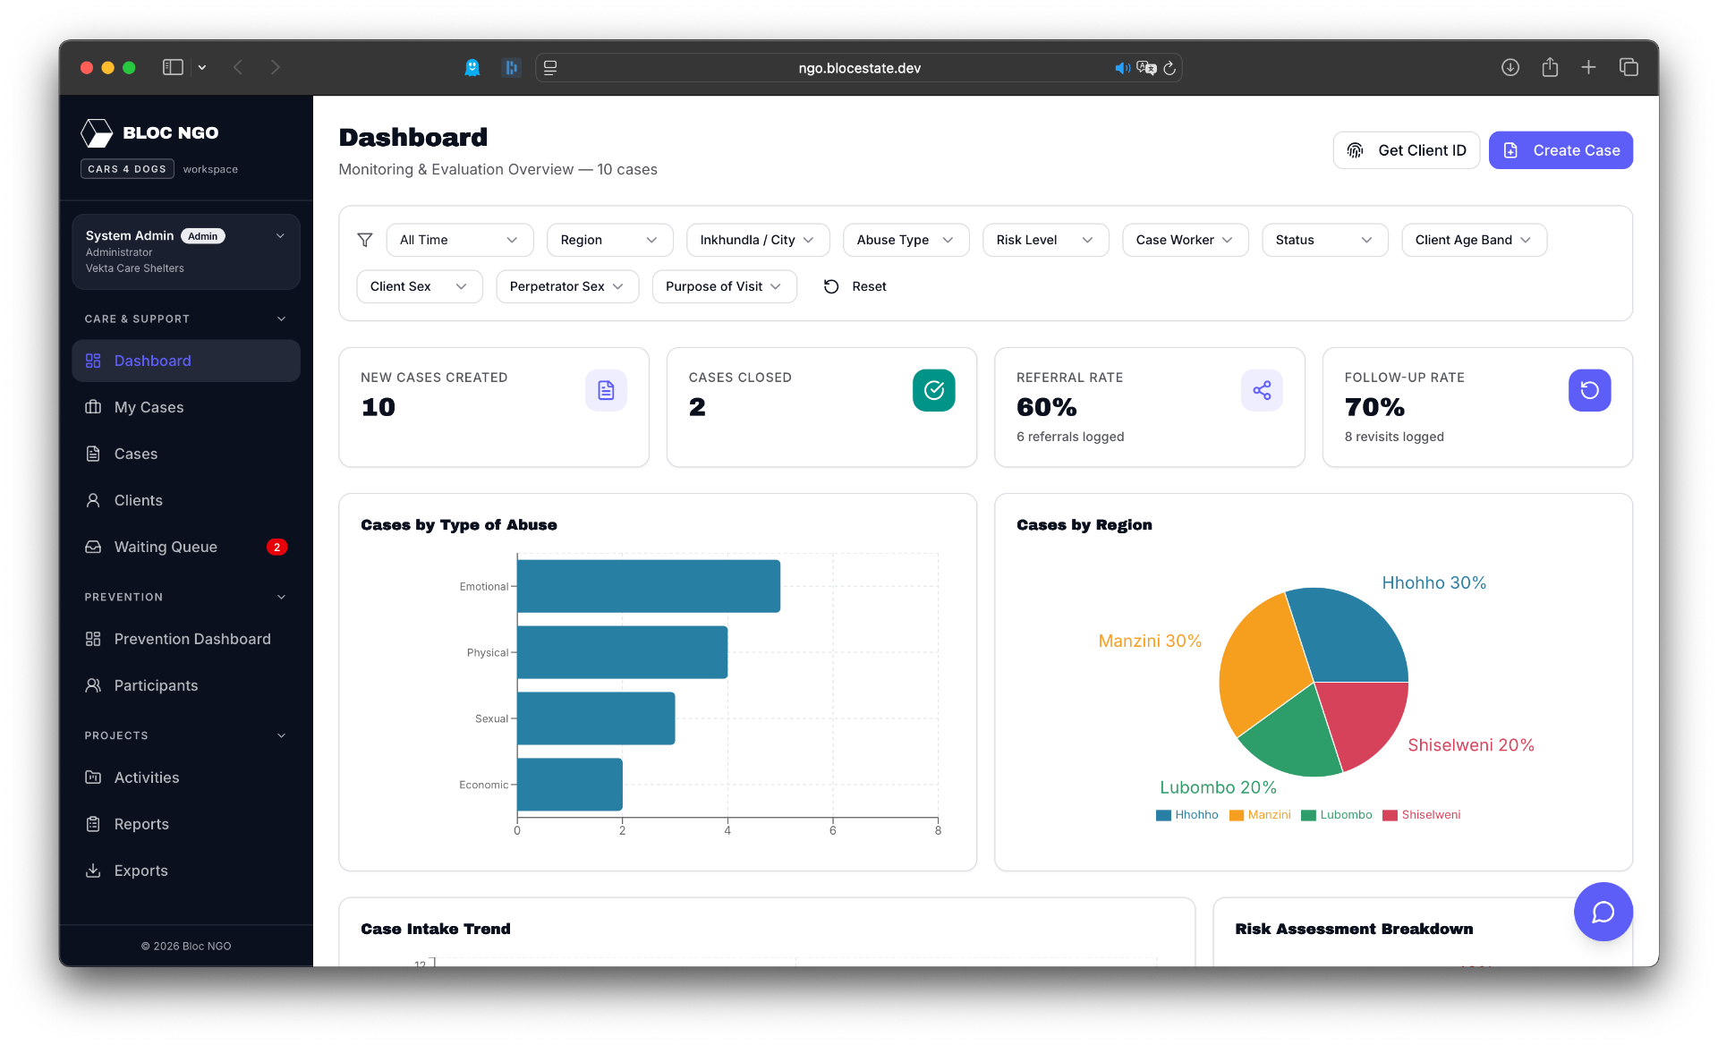Open a new tab with plus icon
The height and width of the screenshot is (1045, 1718).
1588,67
